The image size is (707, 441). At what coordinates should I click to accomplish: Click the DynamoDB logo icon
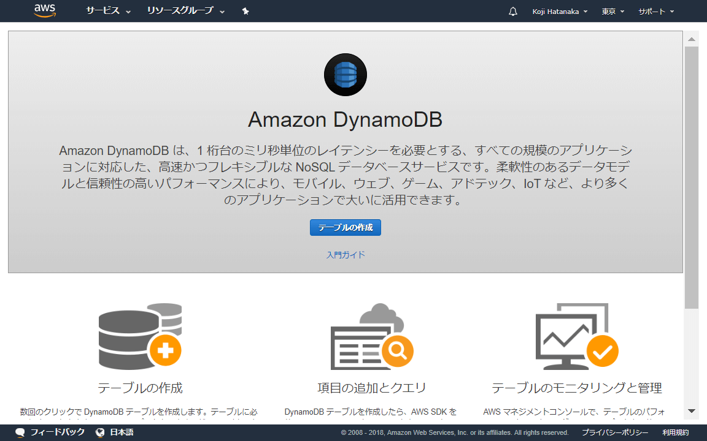pos(346,75)
